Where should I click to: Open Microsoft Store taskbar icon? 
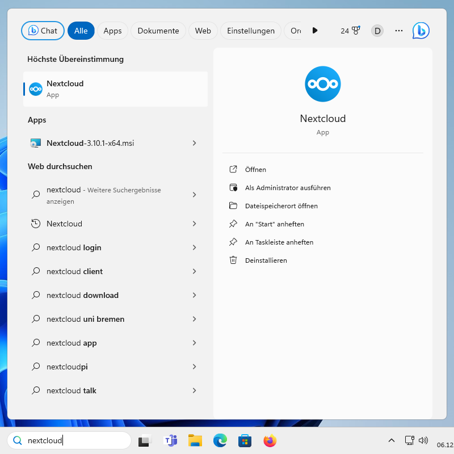245,440
